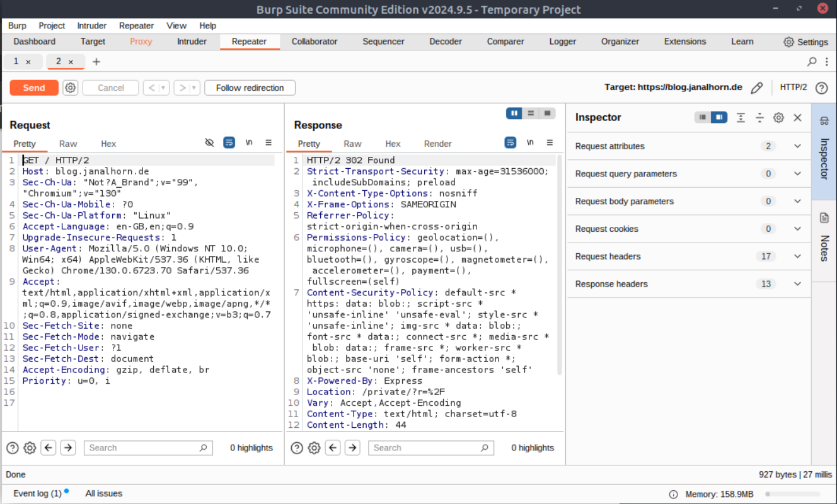The image size is (837, 504).
Task: Open Inspector settings gear icon
Action: pyautogui.click(x=778, y=118)
